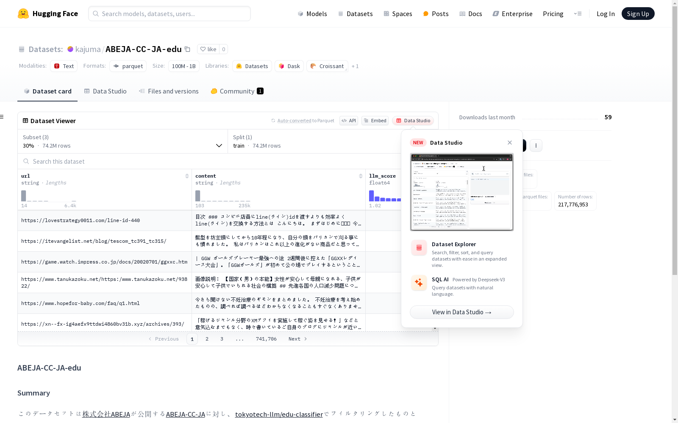This screenshot has width=678, height=423.
Task: Select the Dask library tag
Action: click(x=289, y=66)
